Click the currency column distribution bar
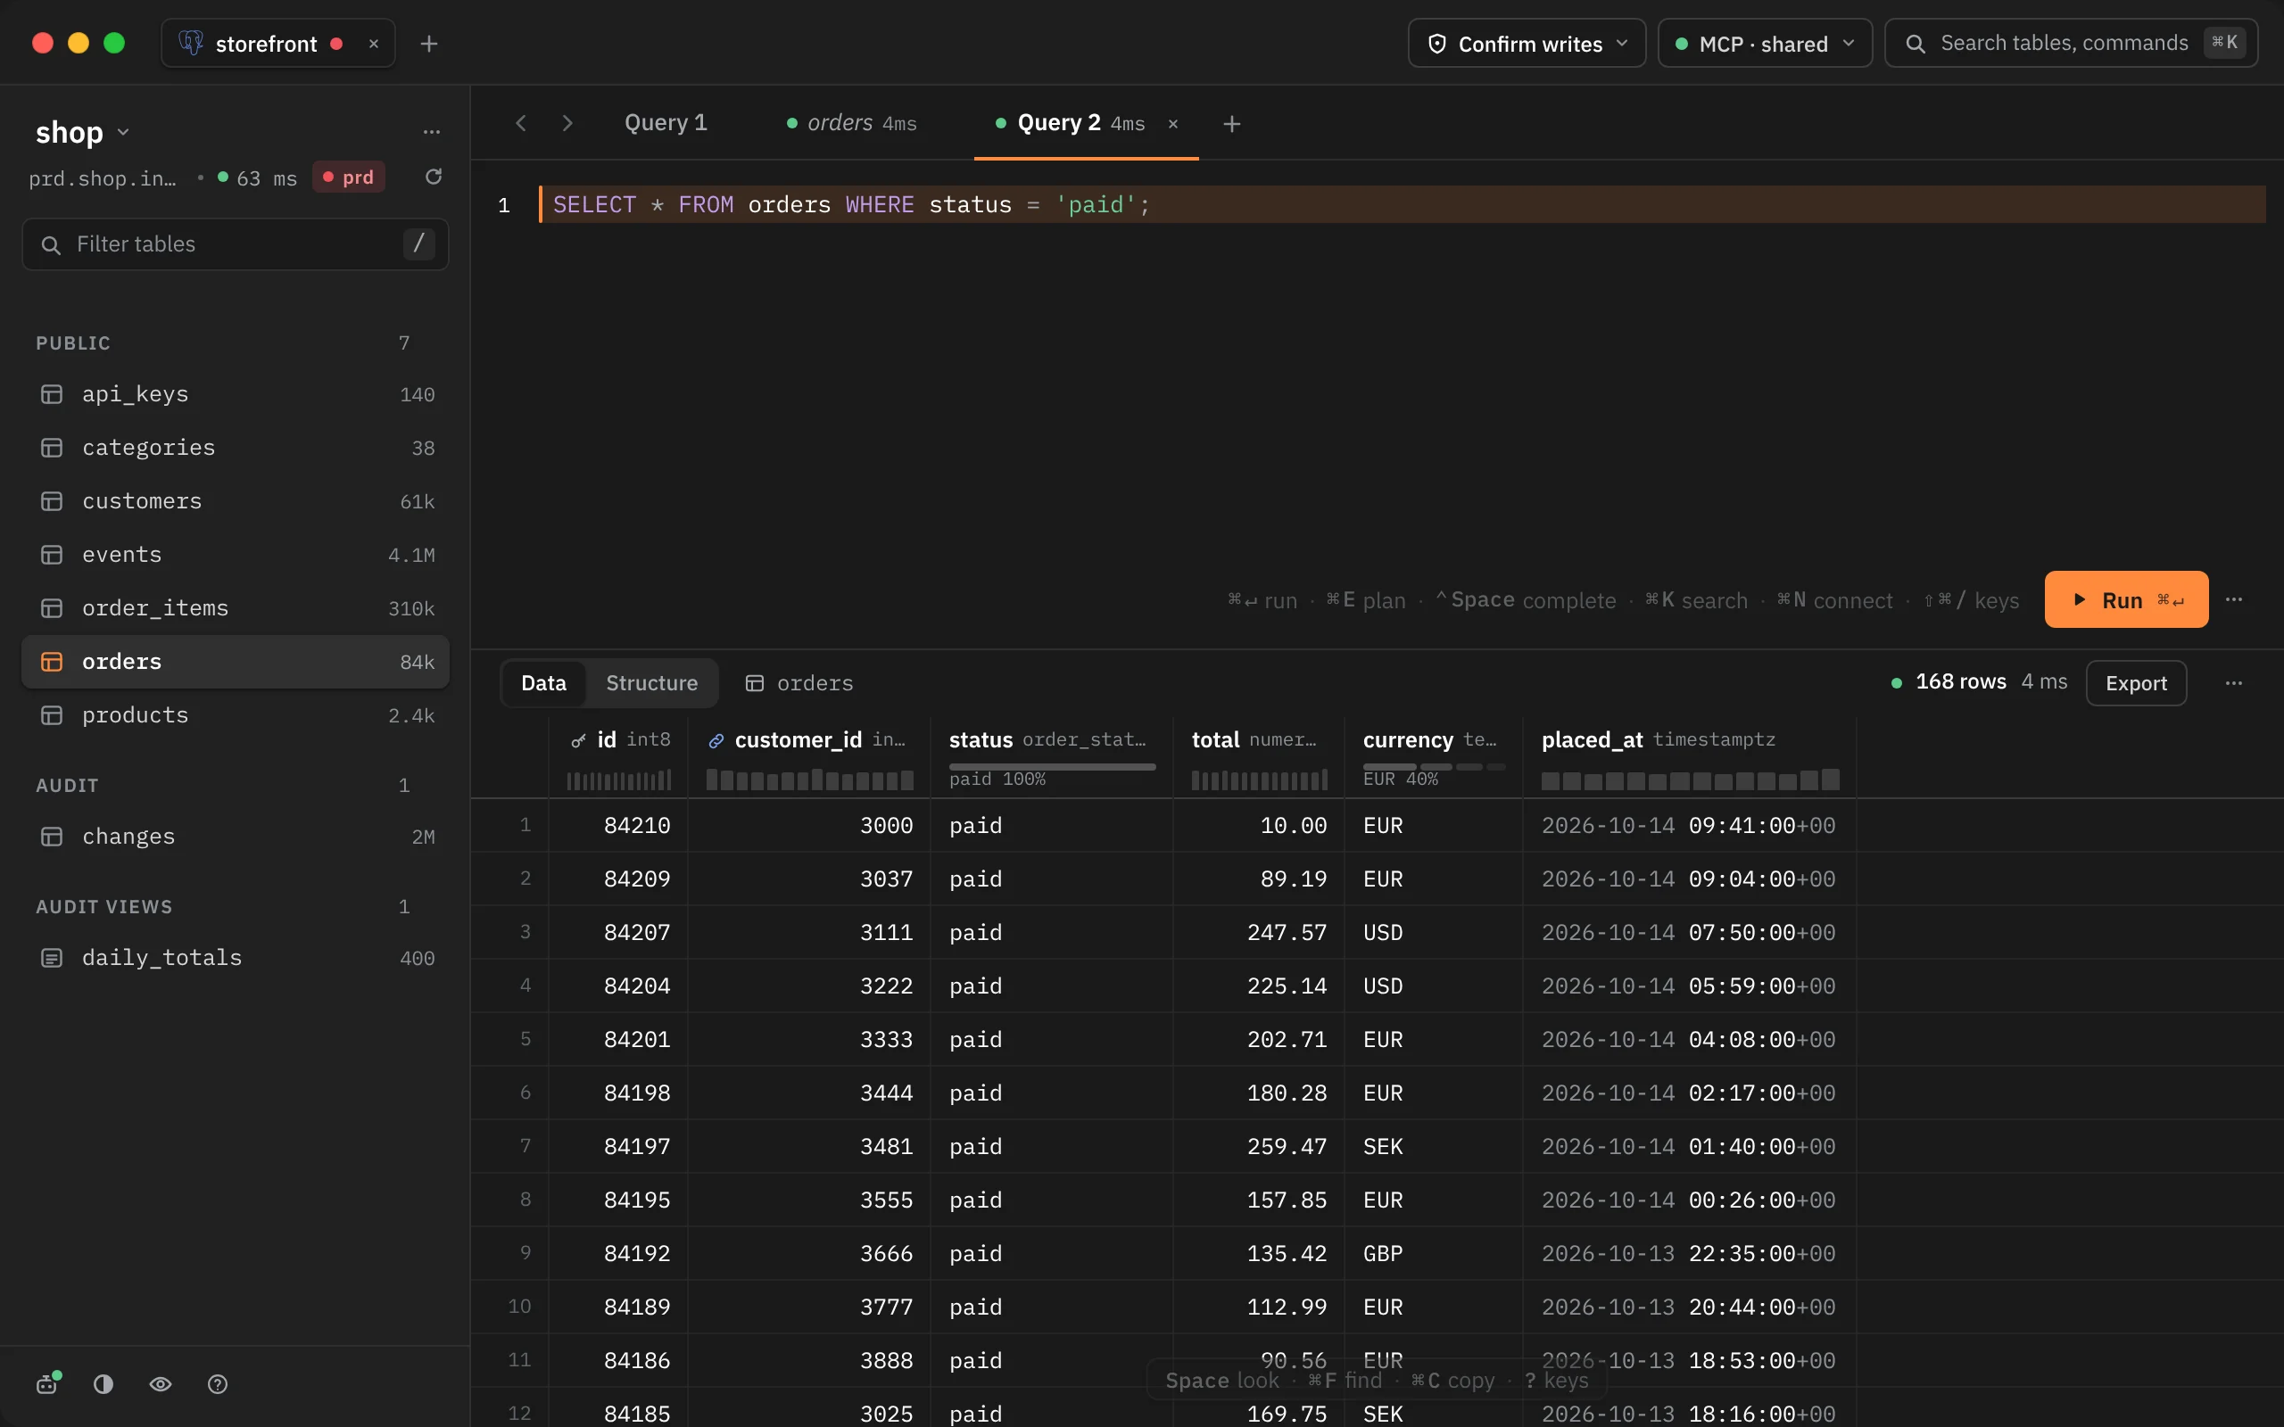Viewport: 2284px width, 1427px height. (x=1434, y=767)
